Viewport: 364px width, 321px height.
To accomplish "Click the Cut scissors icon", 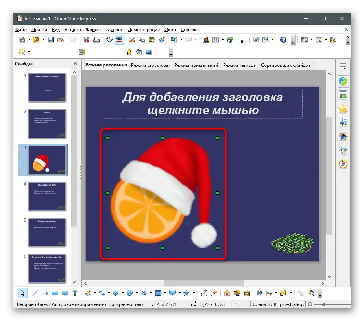I will 132,40.
